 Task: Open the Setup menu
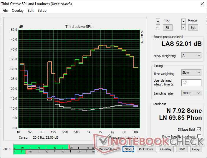pyautogui.click(x=42, y=11)
